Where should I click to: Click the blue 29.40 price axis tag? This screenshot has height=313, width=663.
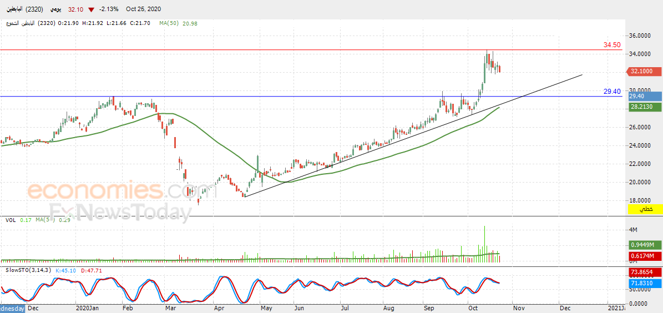pos(645,96)
